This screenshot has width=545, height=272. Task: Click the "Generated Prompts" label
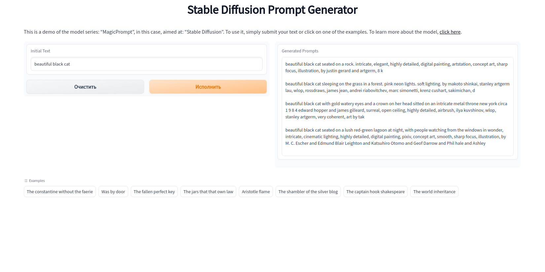click(300, 51)
